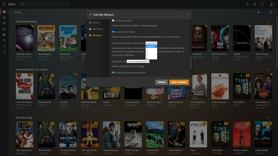Image resolution: width=278 pixels, height=156 pixels.
Task: Select the film strip Movies icon in sidebar
Action: (4, 23)
